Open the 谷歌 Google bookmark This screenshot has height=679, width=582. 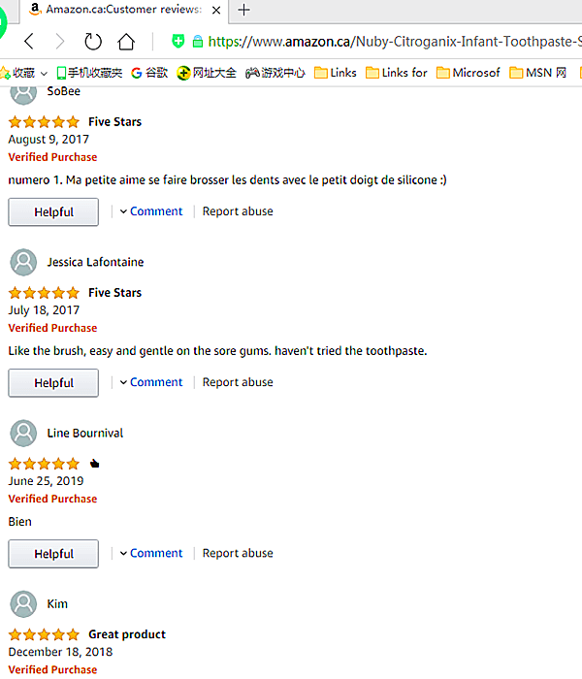click(x=149, y=73)
